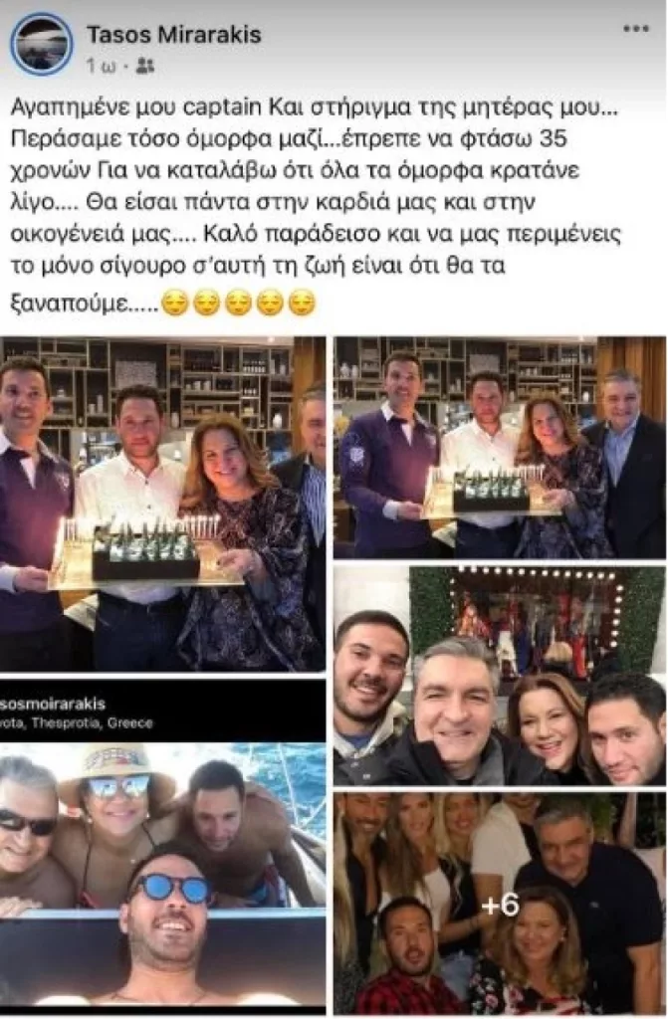Click the round profile avatar of the poster
The height and width of the screenshot is (1019, 668).
click(42, 43)
